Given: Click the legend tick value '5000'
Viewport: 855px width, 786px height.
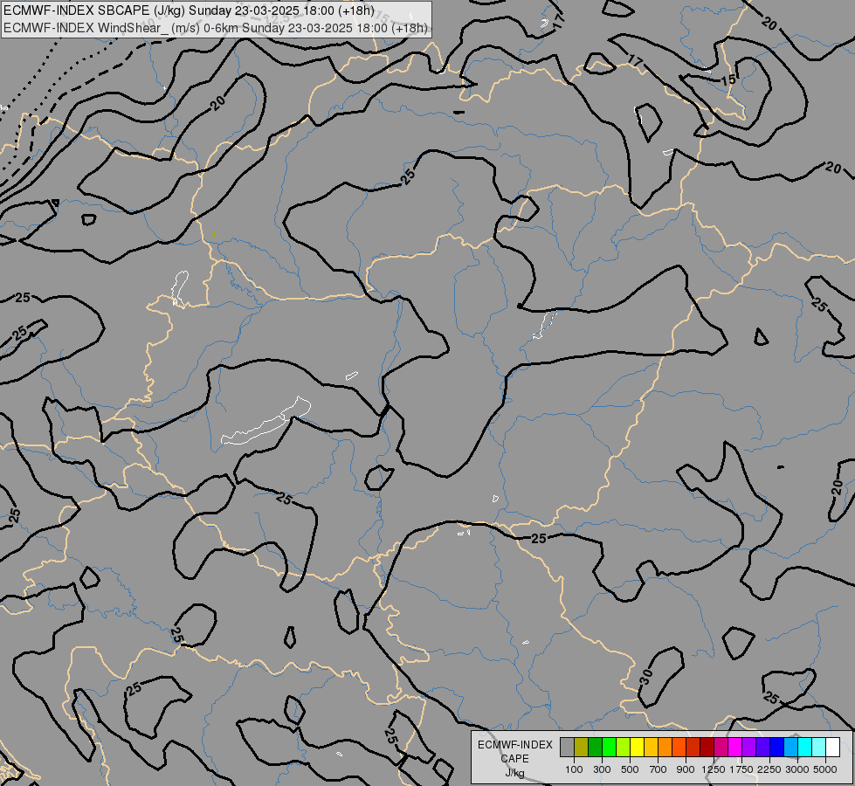Looking at the screenshot, I should [825, 769].
